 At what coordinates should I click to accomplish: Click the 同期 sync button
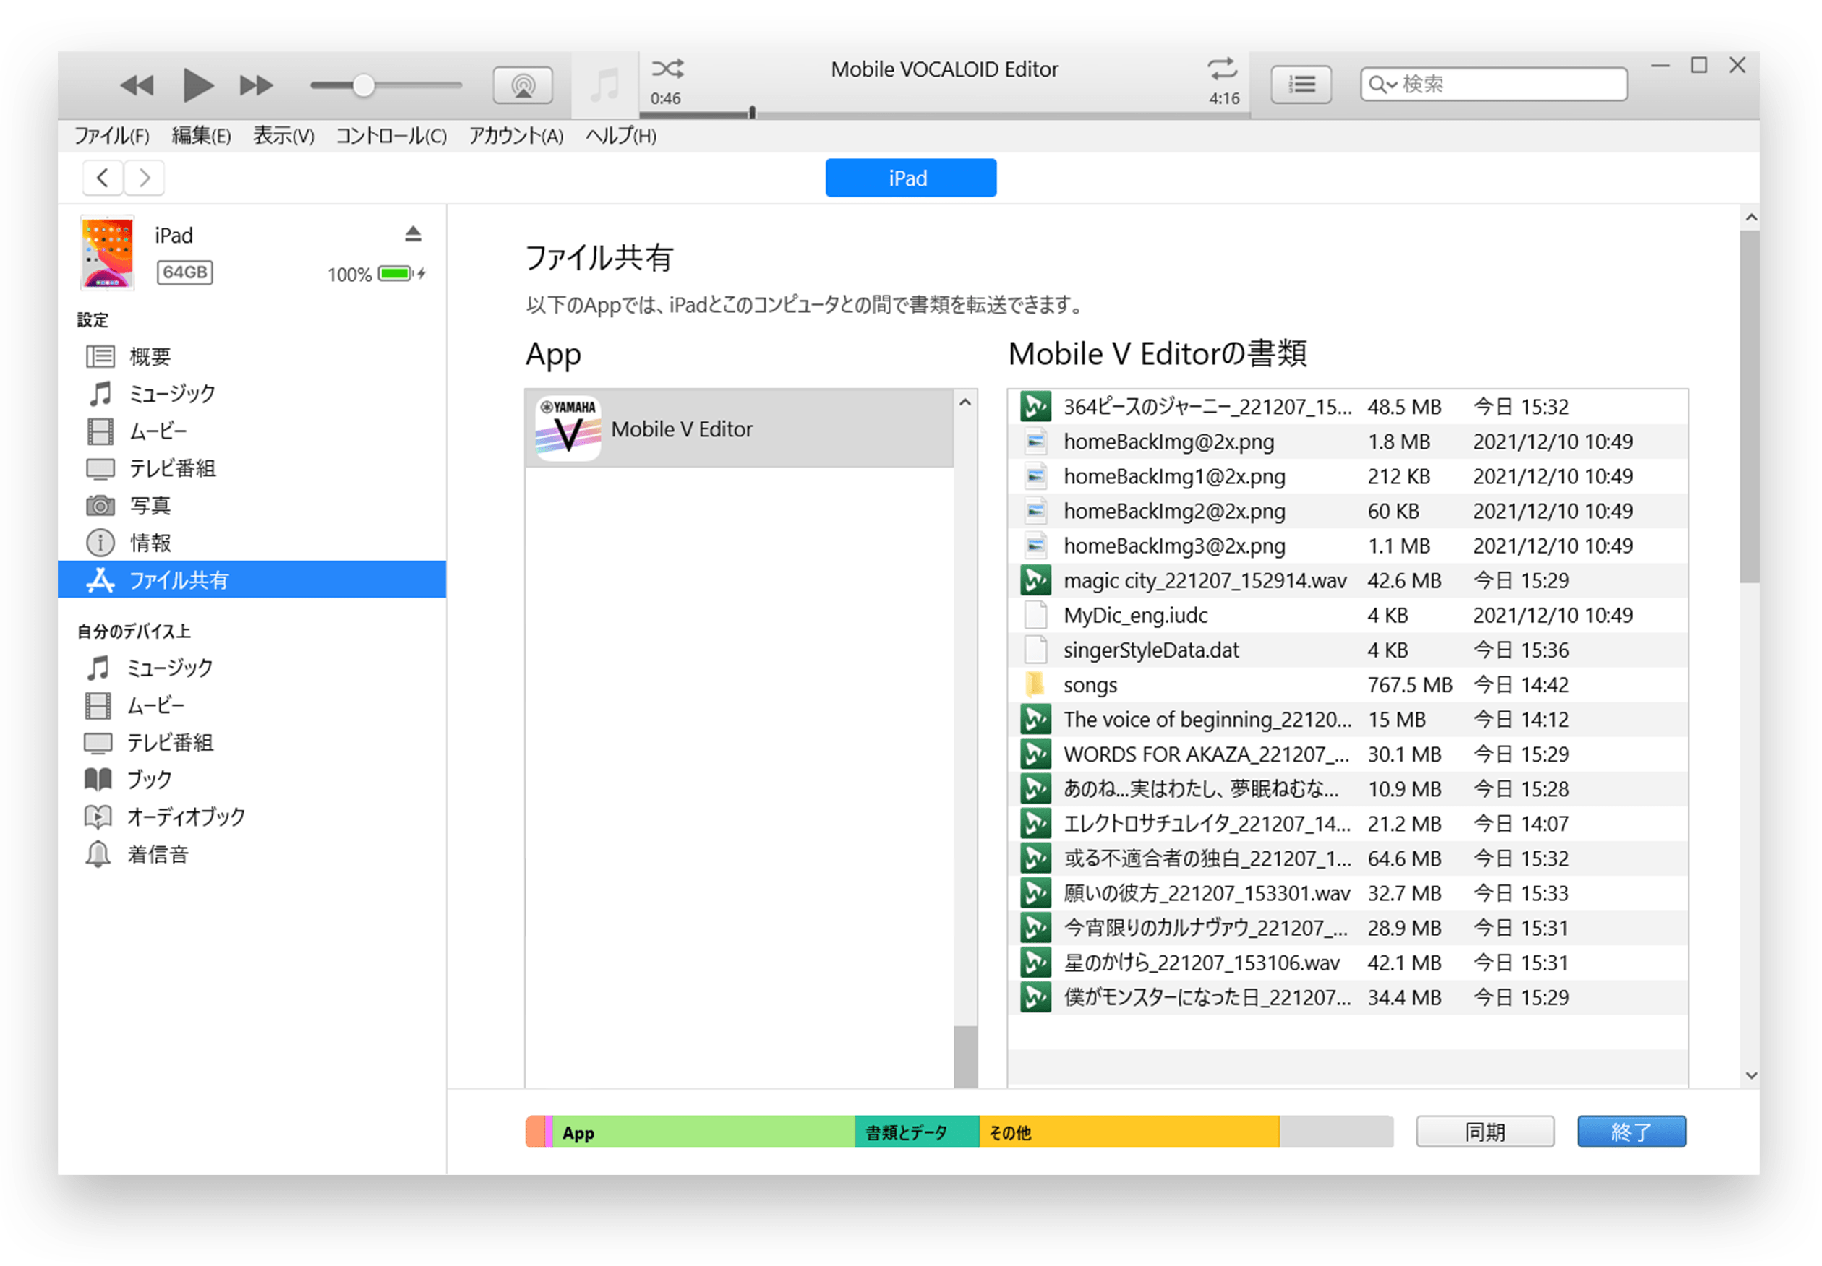(1485, 1132)
